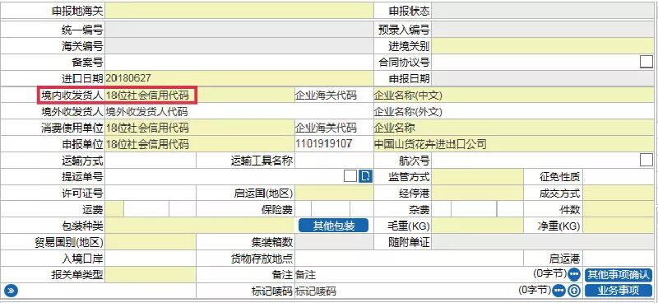Select the 进口日期 field showing 20180627
Screen dimensions: 658x303
tap(239, 78)
